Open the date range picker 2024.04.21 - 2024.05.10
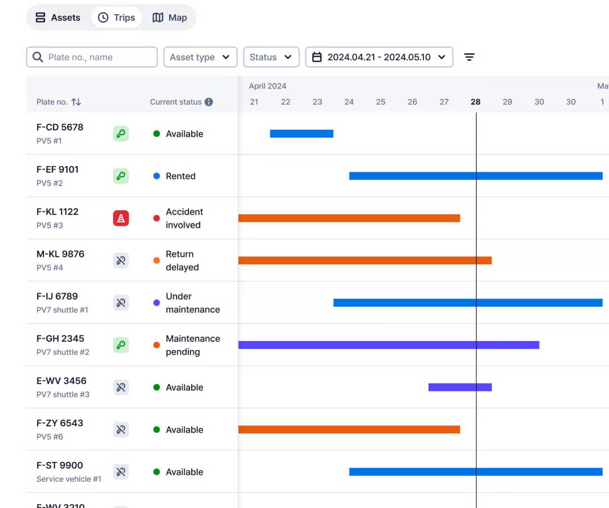This screenshot has width=609, height=508. coord(379,57)
